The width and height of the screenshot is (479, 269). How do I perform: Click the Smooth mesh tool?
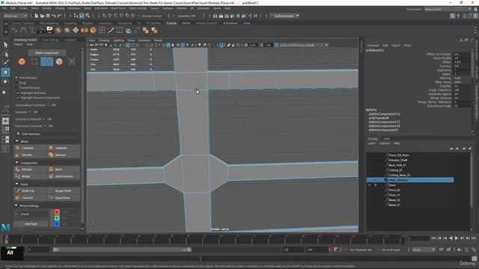pos(30,155)
